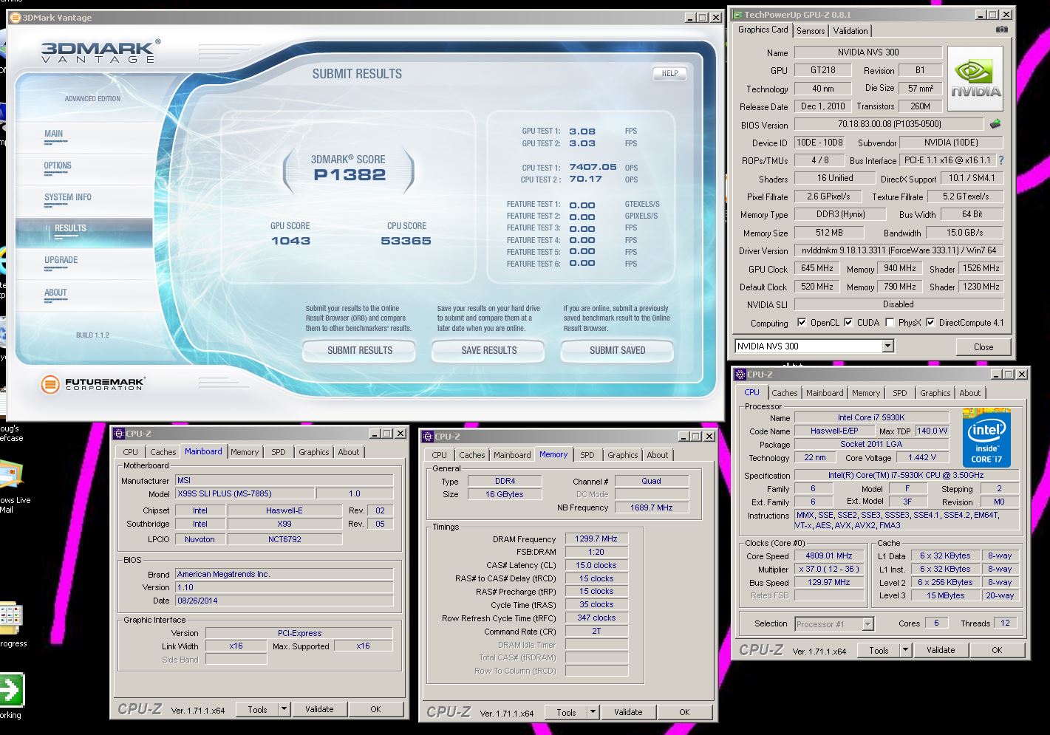Click 3DMark Vantage title bar icon

[x=16, y=17]
